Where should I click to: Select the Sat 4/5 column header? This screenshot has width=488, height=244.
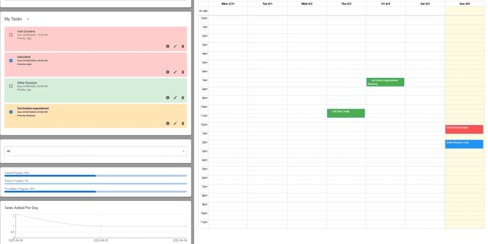click(425, 4)
